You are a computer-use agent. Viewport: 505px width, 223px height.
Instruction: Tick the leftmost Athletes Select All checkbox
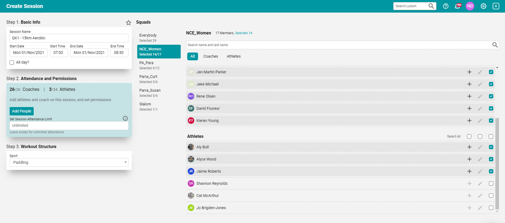469,137
